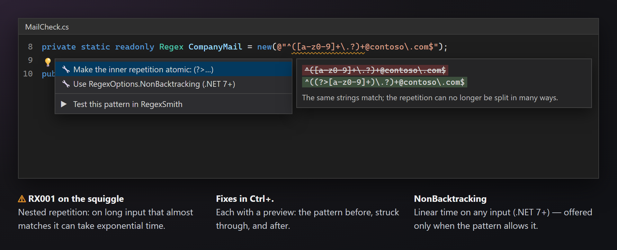Click the 'new' keyword on line 8
Image resolution: width=617 pixels, height=250 pixels.
point(264,47)
